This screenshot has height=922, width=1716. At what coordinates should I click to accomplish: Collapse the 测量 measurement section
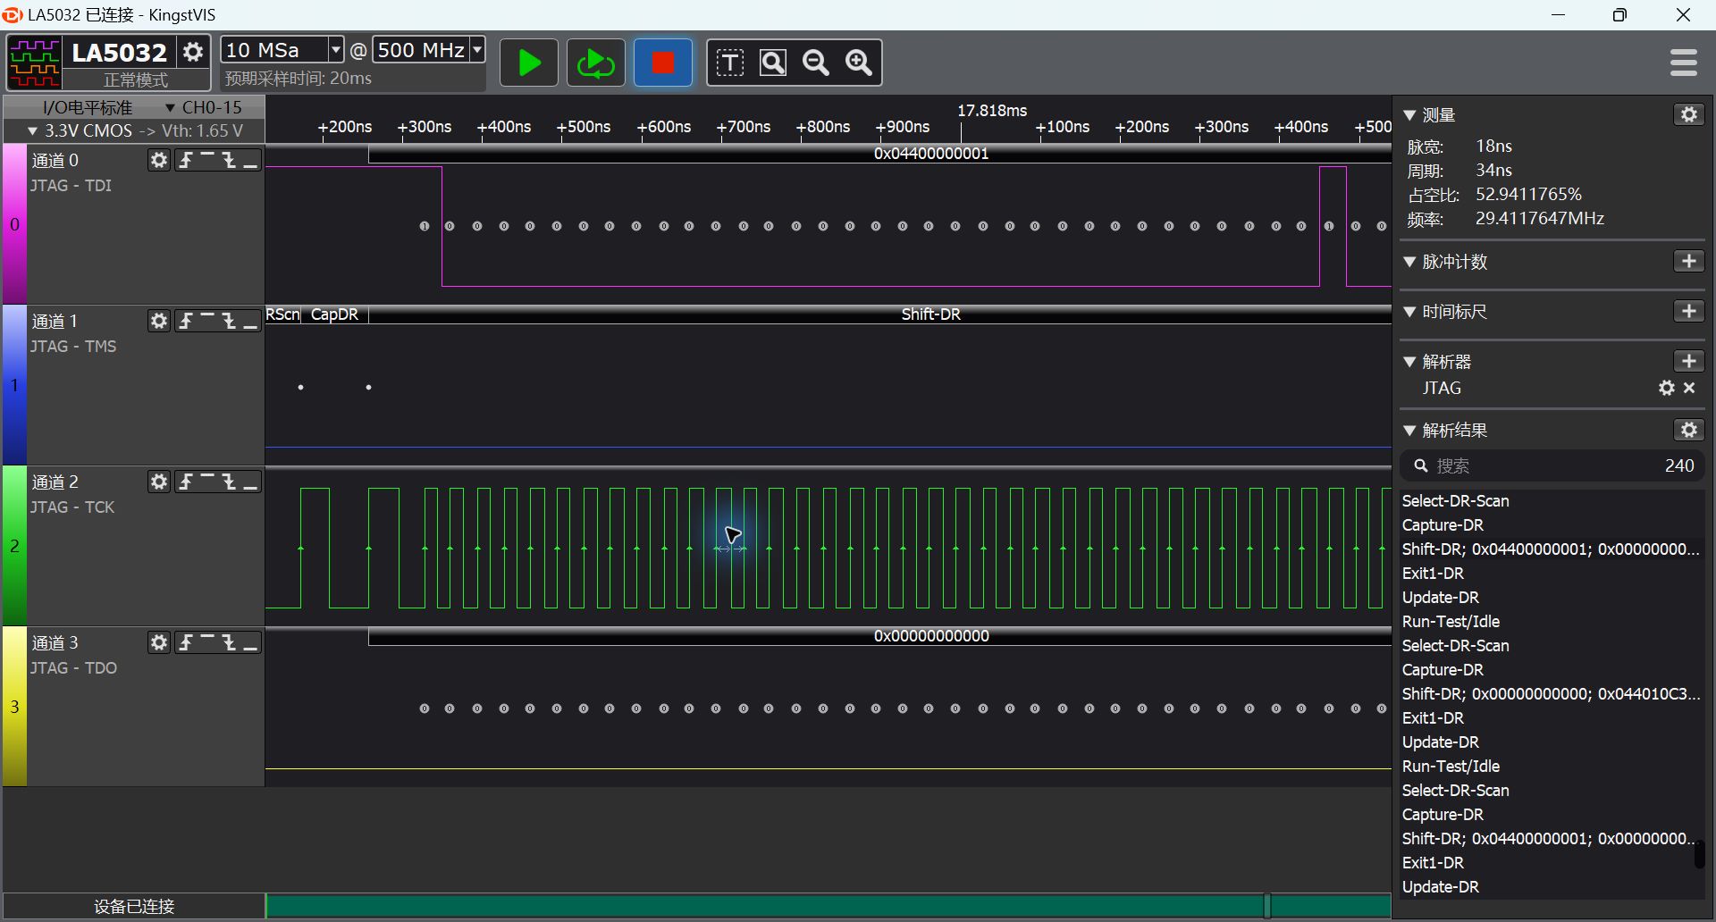[1410, 115]
